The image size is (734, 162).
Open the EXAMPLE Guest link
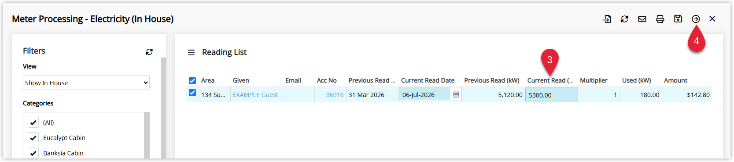[x=255, y=95]
